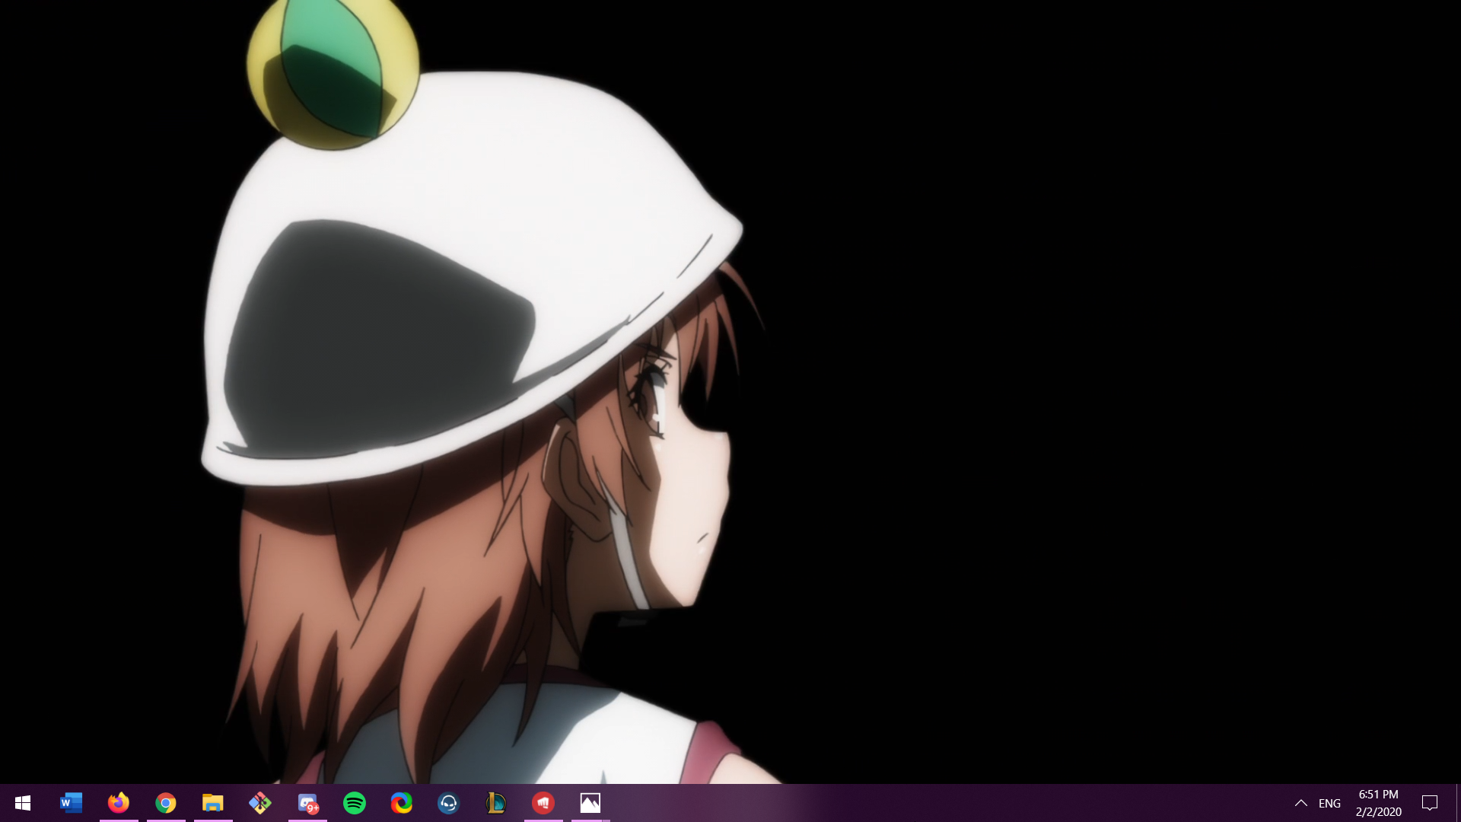Switch to the Firefox browser window
This screenshot has width=1461, height=822.
coord(119,803)
